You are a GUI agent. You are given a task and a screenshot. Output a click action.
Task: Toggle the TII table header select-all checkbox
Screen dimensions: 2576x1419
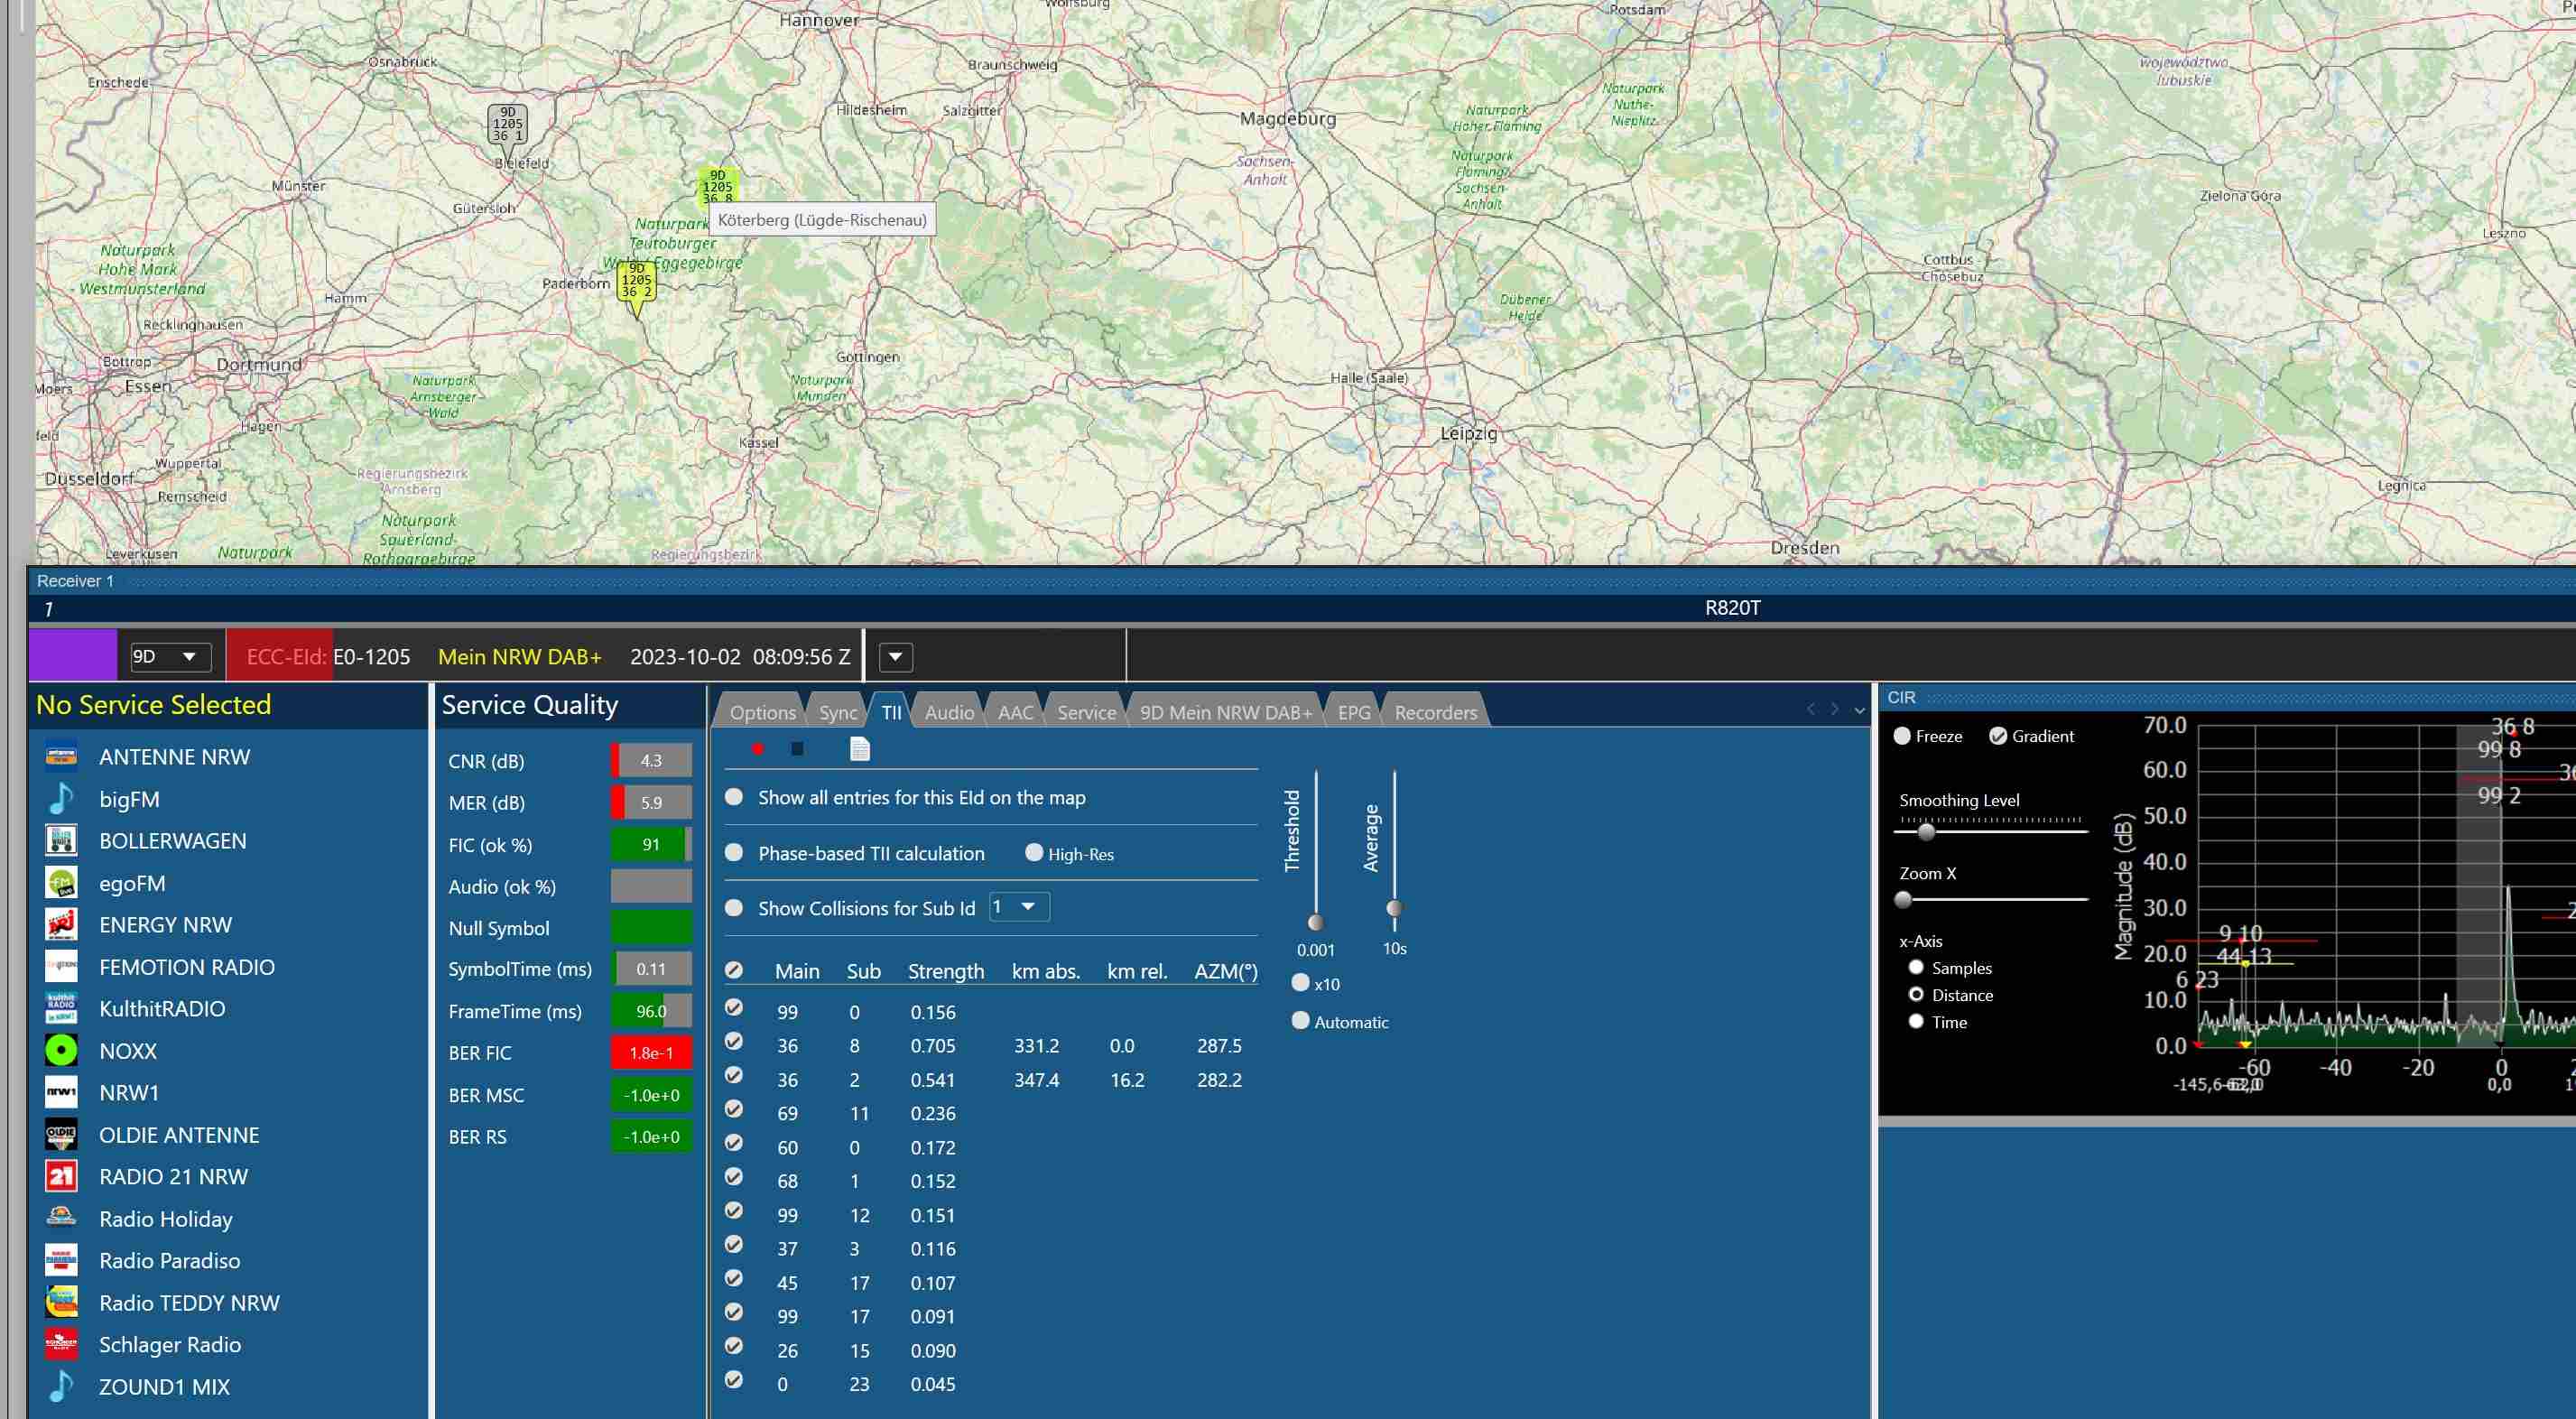tap(734, 970)
